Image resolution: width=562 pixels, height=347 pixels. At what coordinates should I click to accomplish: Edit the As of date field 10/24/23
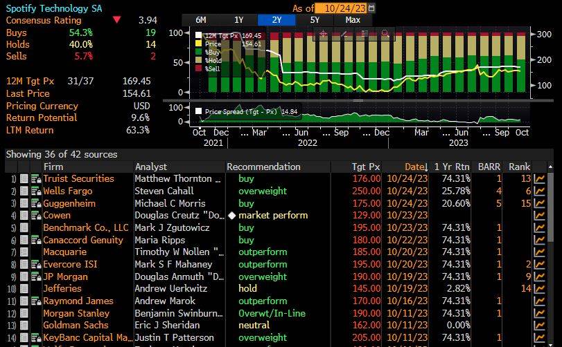[342, 8]
